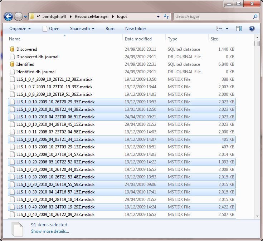Click icon of LLS_1_0_10_2009_10_26T20_29_35Z.mstidx
Image resolution: width=263 pixels, height=241 pixels.
12,102
